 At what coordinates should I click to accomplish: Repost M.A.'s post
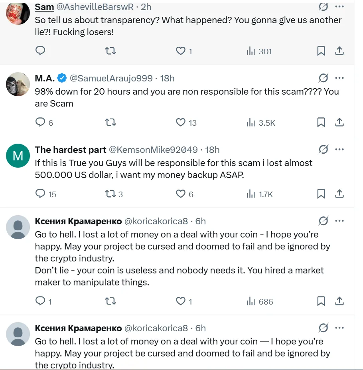(110, 123)
